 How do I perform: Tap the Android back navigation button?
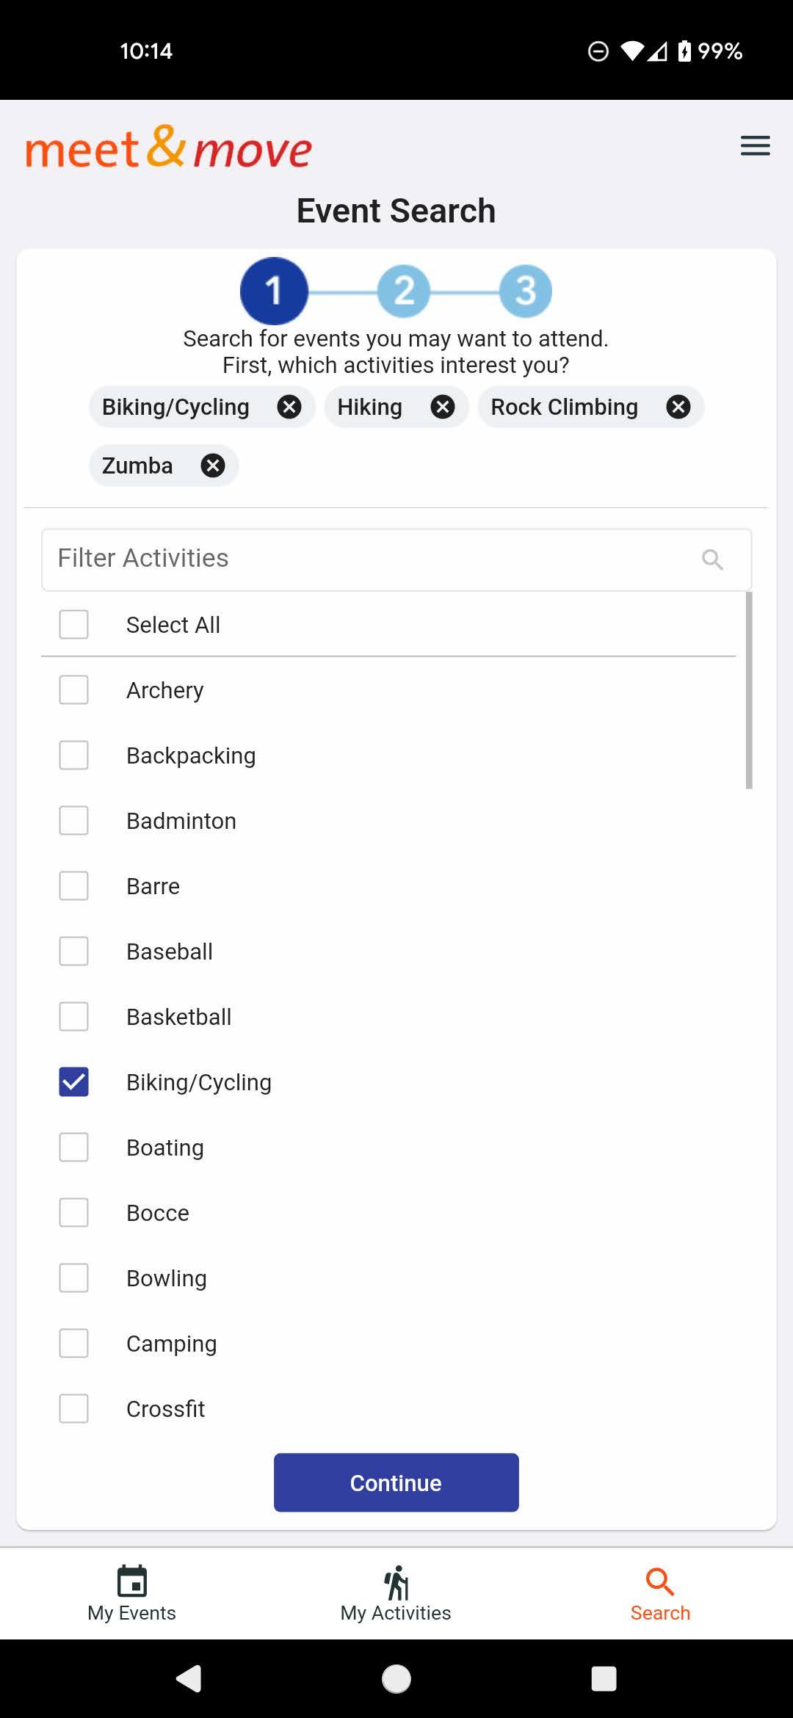point(189,1678)
